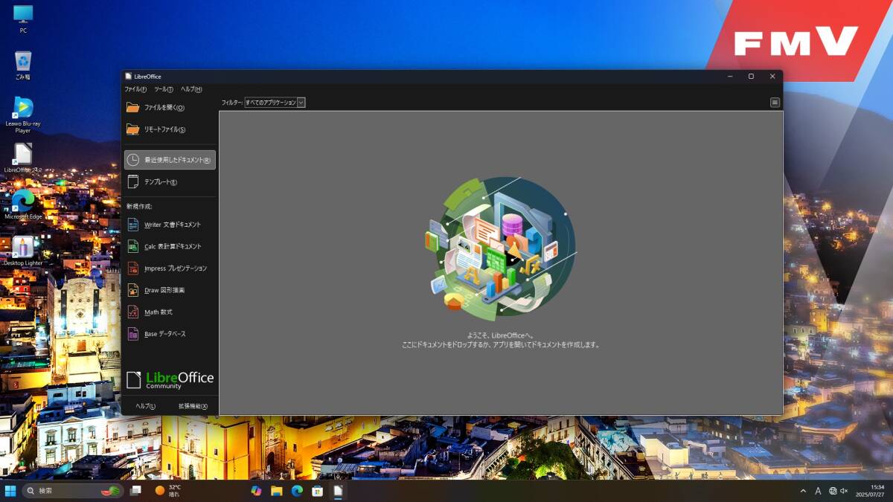This screenshot has height=502, width=893.
Task: Click the Math 数式 icon
Action: 133,312
